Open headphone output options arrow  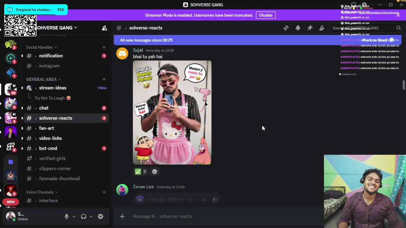[91, 216]
